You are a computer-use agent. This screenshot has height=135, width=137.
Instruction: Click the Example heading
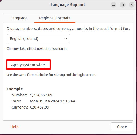15,89
